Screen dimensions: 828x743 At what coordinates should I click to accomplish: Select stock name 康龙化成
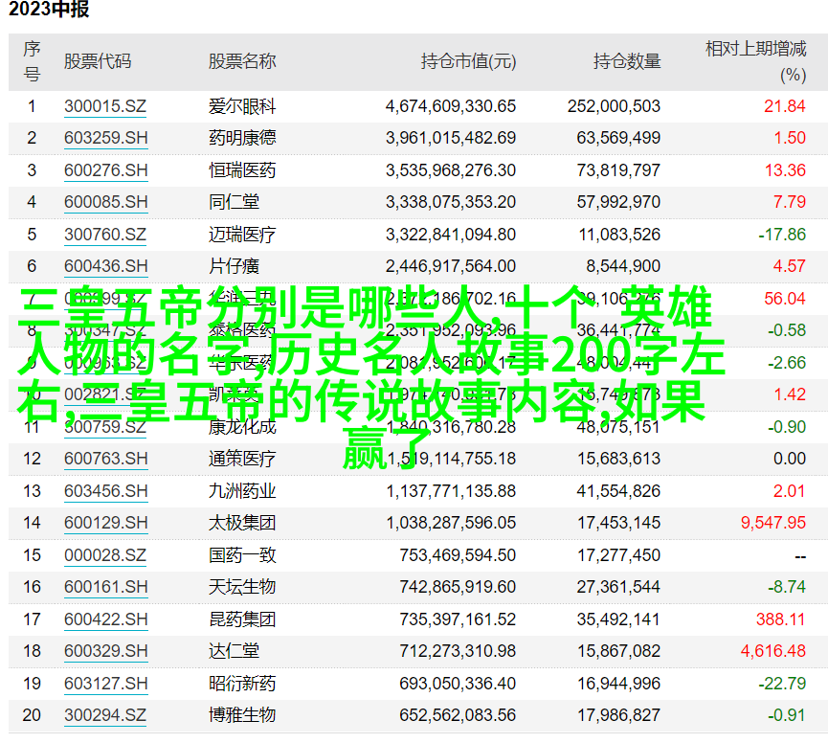coord(242,427)
